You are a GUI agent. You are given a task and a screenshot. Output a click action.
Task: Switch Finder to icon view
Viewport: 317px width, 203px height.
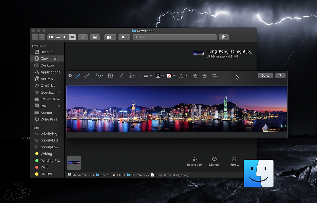coord(51,37)
